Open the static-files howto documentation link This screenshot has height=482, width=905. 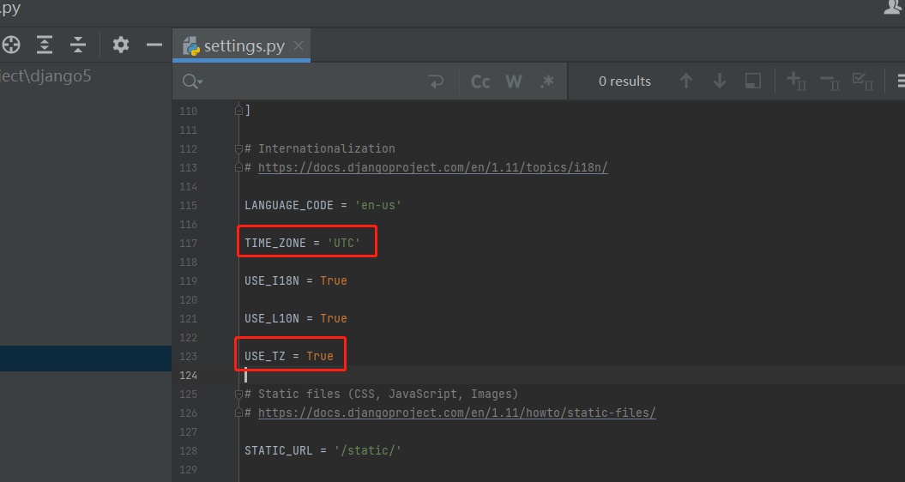(456, 413)
